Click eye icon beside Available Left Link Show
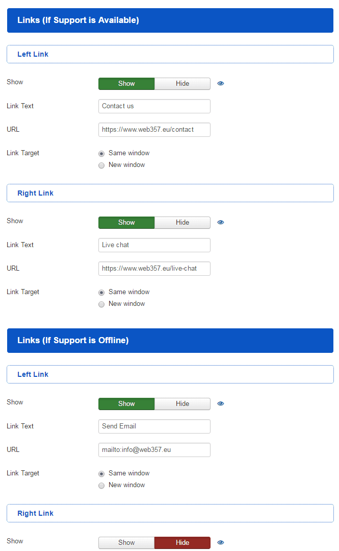Viewport: 339px width, 551px height. [221, 83]
